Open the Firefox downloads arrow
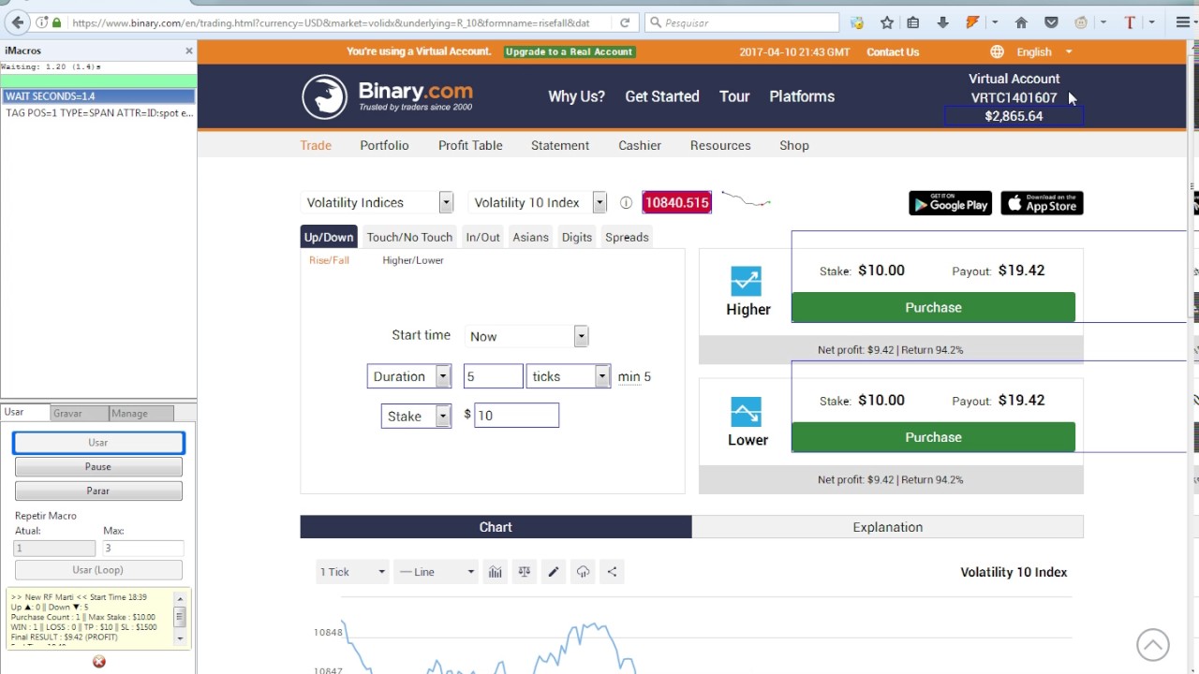This screenshot has height=674, width=1199. pos(942,22)
